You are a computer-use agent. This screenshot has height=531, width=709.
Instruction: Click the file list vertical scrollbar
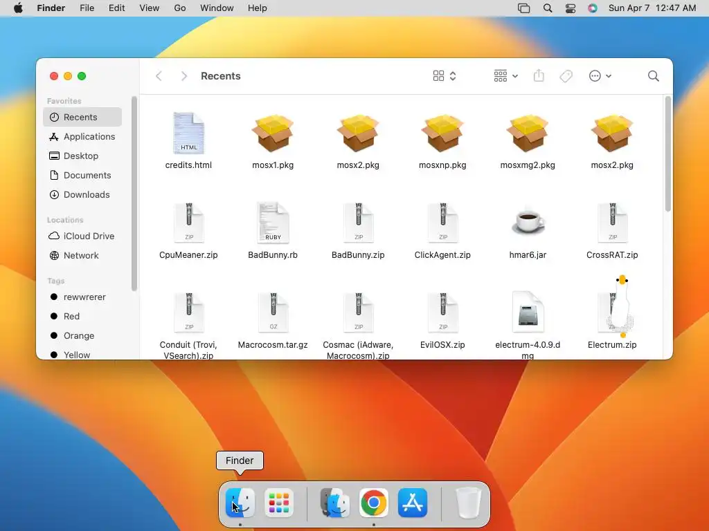pyautogui.click(x=668, y=153)
